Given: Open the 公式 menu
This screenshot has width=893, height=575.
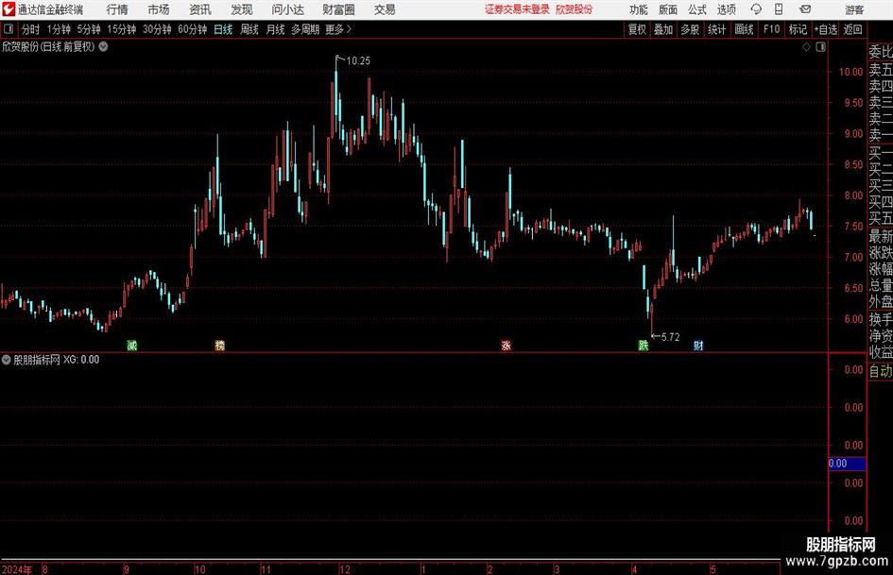Looking at the screenshot, I should click(x=697, y=9).
